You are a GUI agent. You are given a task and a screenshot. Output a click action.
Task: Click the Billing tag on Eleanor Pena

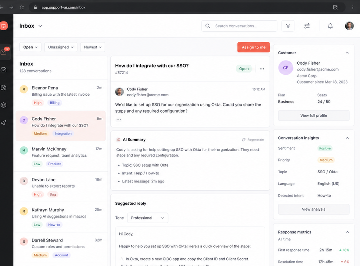tap(55, 103)
